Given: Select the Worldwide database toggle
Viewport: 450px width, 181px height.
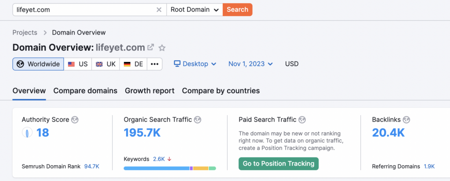Looking at the screenshot, I should pyautogui.click(x=38, y=64).
